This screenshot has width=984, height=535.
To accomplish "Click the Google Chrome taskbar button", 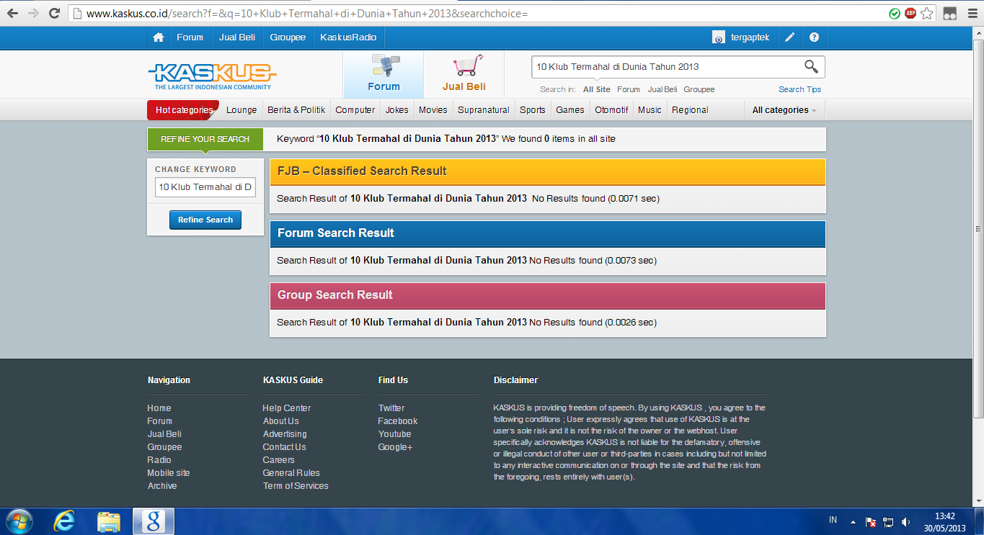I will [153, 521].
